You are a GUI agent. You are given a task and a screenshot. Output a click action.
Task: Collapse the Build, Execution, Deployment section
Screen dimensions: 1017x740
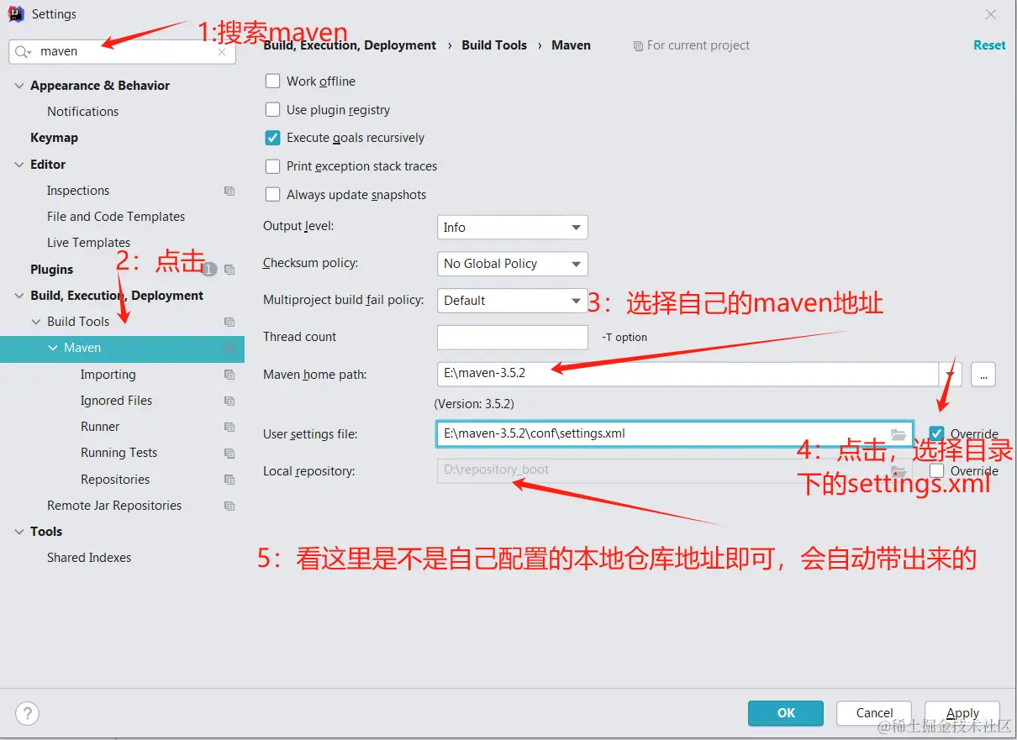tap(19, 296)
